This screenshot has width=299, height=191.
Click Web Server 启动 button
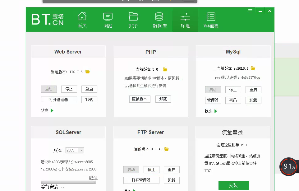click(x=49, y=89)
